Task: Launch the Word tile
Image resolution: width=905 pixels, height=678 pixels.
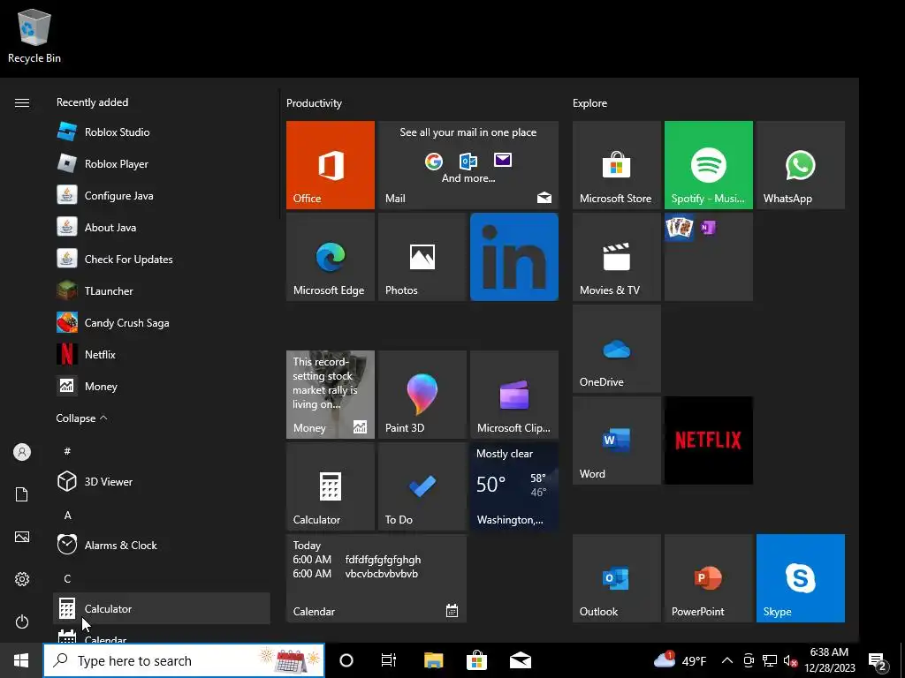Action: [x=616, y=440]
